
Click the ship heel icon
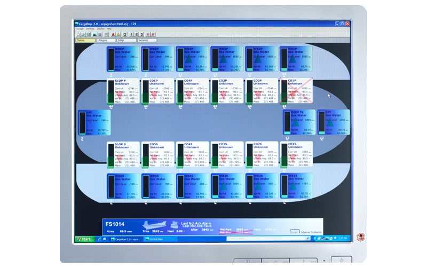coord(175,225)
